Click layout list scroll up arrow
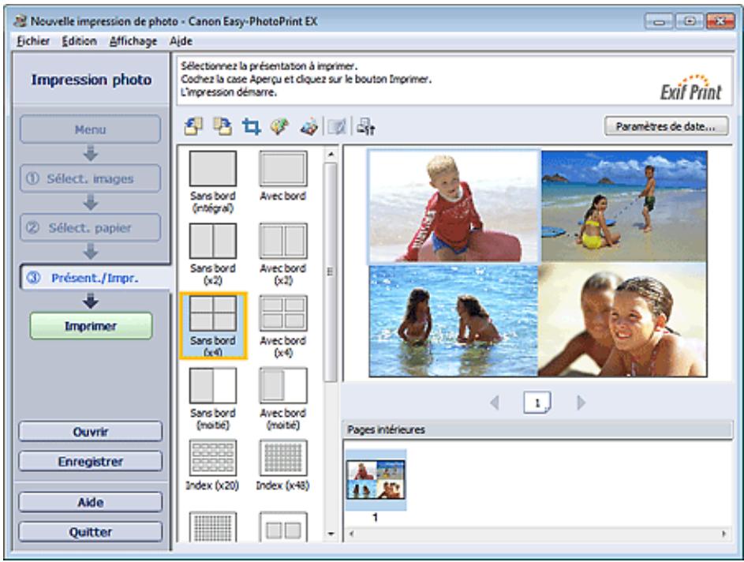 pyautogui.click(x=331, y=155)
